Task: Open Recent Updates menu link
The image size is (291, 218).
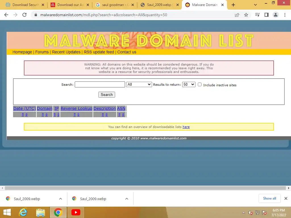Action: point(66,52)
